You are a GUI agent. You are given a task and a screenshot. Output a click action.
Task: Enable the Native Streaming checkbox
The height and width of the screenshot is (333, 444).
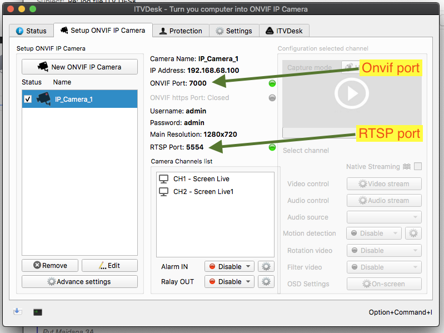417,167
